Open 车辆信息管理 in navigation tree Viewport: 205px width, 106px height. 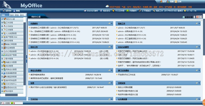11,77
